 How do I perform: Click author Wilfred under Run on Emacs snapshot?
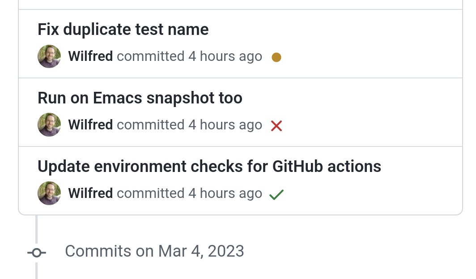tap(90, 125)
